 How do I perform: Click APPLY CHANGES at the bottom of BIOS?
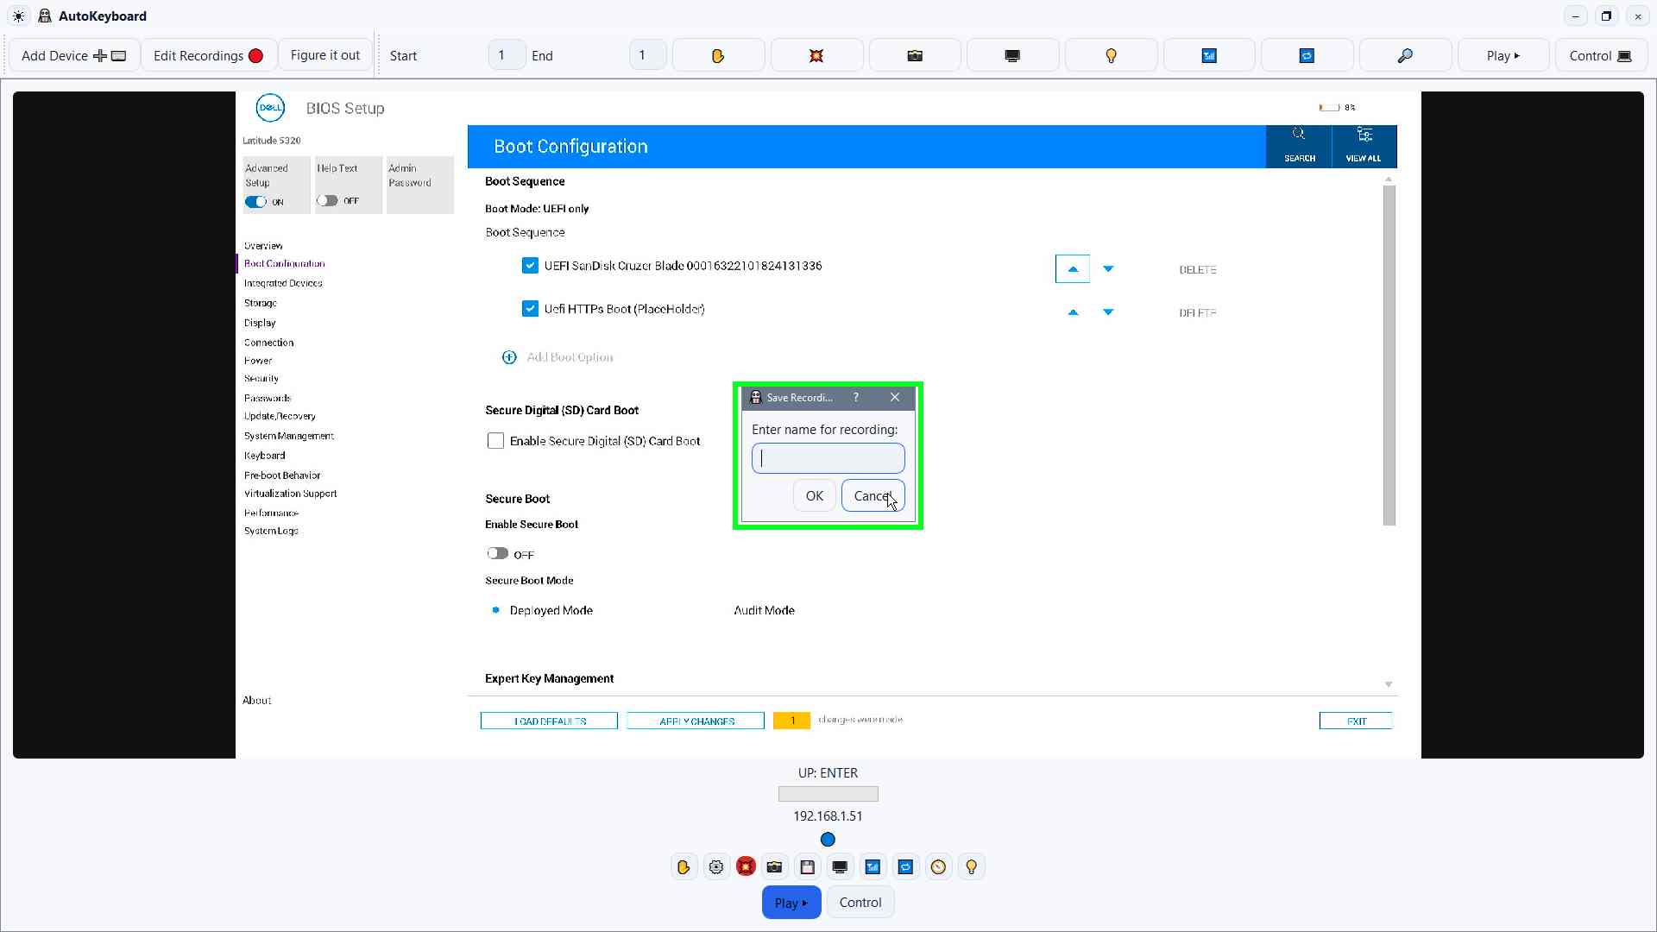(696, 721)
